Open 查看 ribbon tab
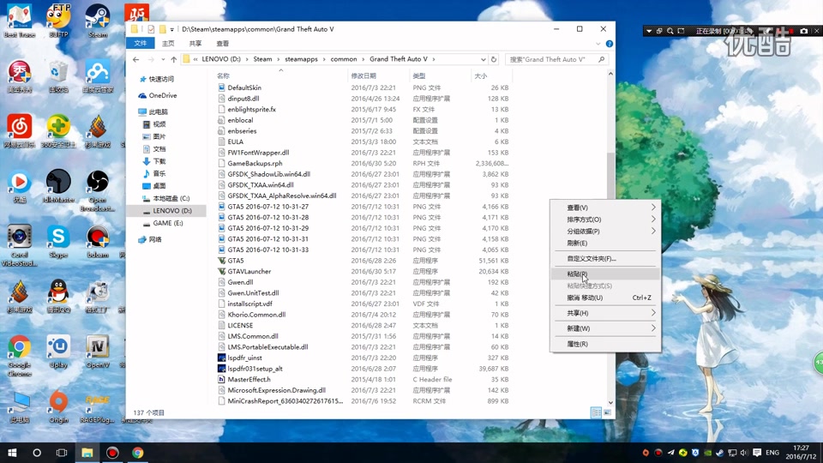 (223, 44)
